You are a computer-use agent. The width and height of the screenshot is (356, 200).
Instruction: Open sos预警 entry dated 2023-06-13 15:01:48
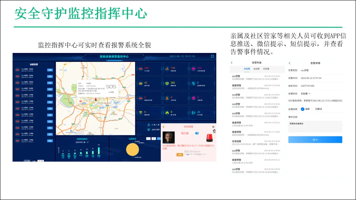point(256,115)
